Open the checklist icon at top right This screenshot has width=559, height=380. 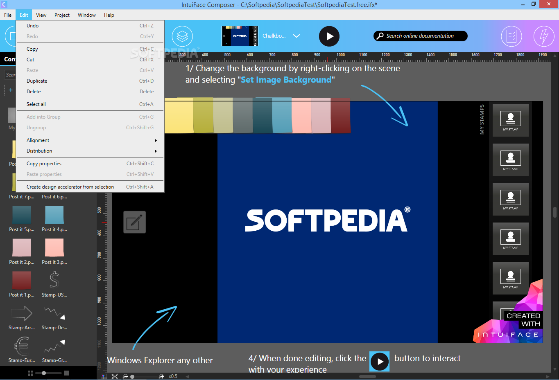pyautogui.click(x=511, y=36)
